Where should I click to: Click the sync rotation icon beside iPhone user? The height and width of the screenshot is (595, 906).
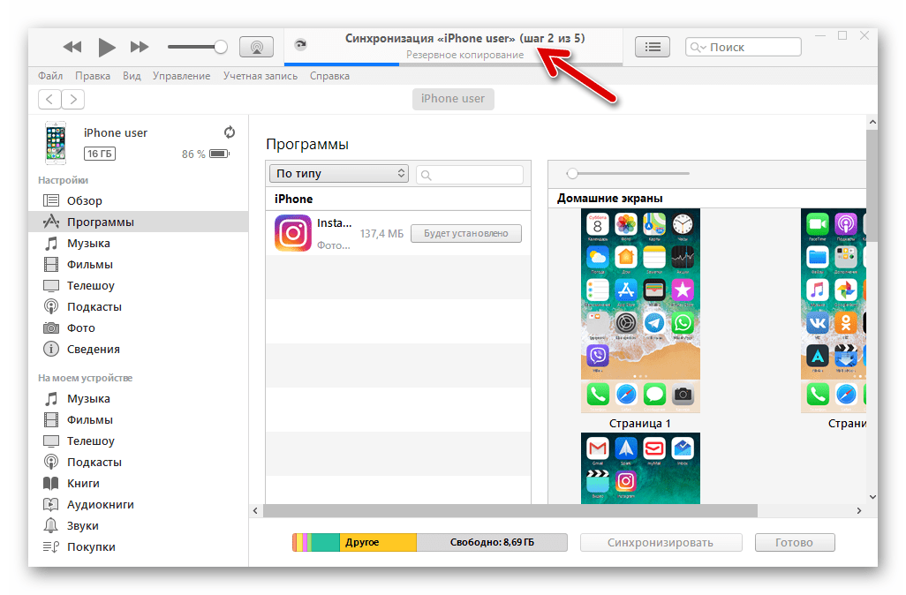pyautogui.click(x=230, y=132)
